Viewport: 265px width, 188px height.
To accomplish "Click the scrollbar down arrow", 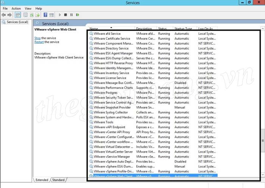I will pyautogui.click(x=263, y=174).
